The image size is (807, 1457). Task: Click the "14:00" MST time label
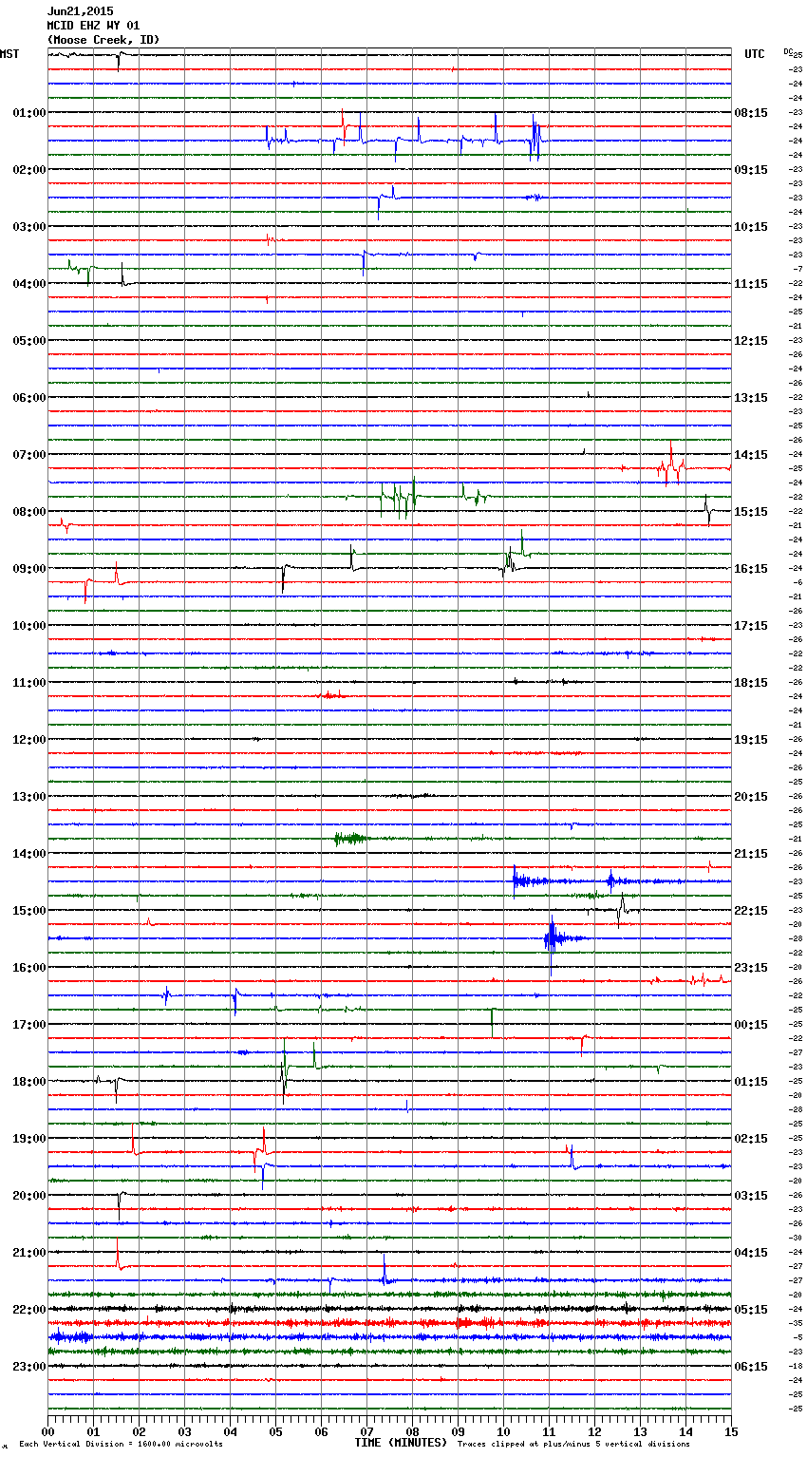[29, 854]
